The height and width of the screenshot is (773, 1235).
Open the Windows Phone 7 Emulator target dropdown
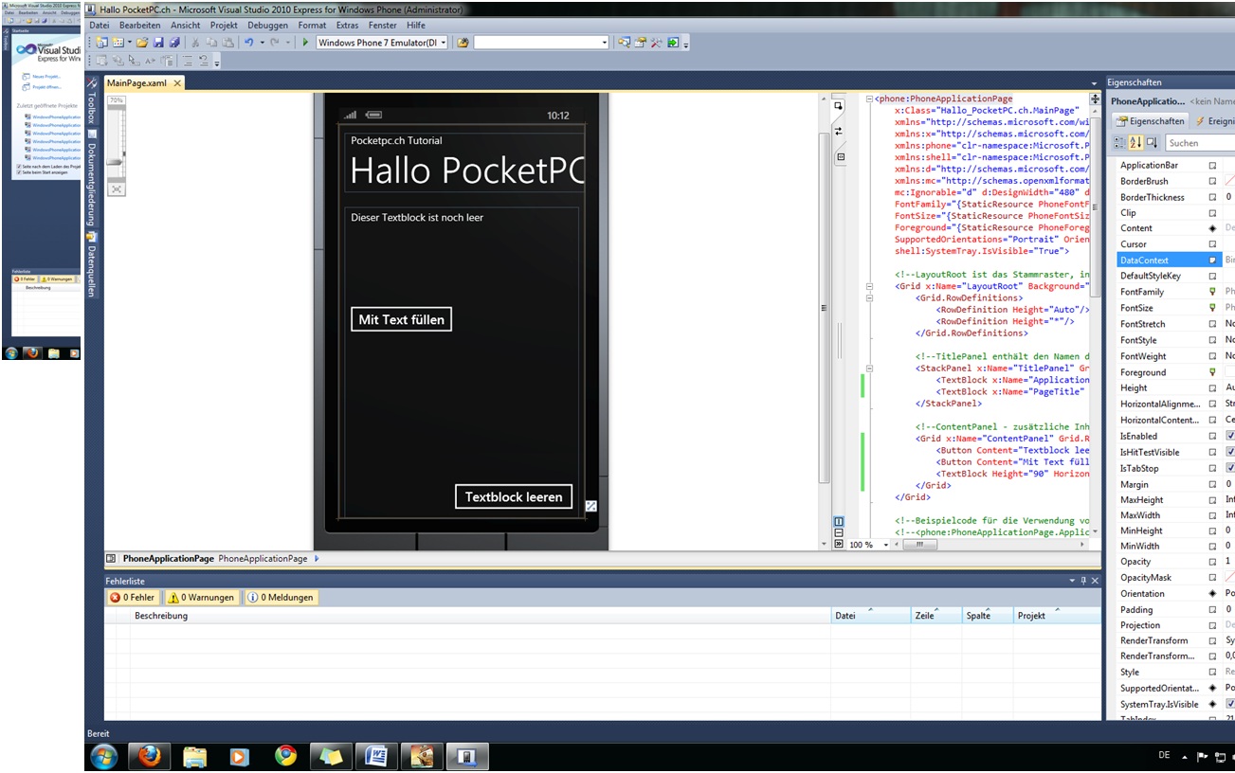(442, 42)
